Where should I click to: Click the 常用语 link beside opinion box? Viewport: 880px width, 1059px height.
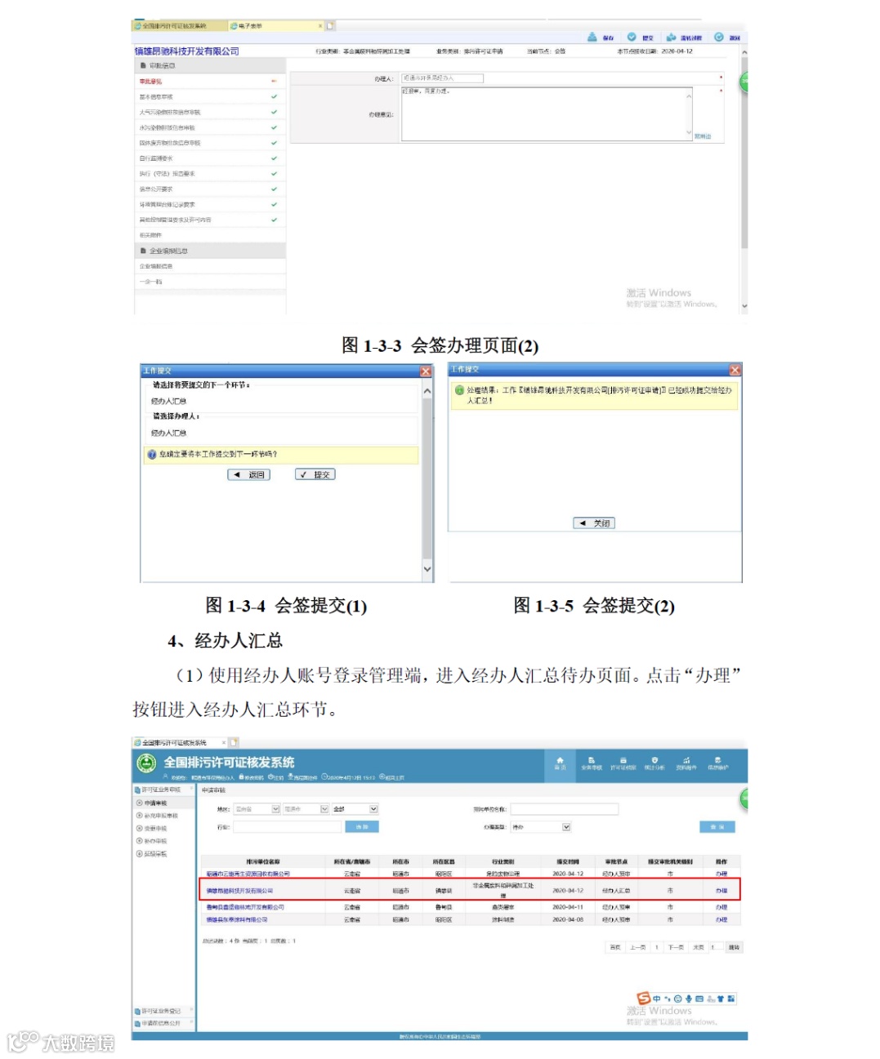(703, 136)
